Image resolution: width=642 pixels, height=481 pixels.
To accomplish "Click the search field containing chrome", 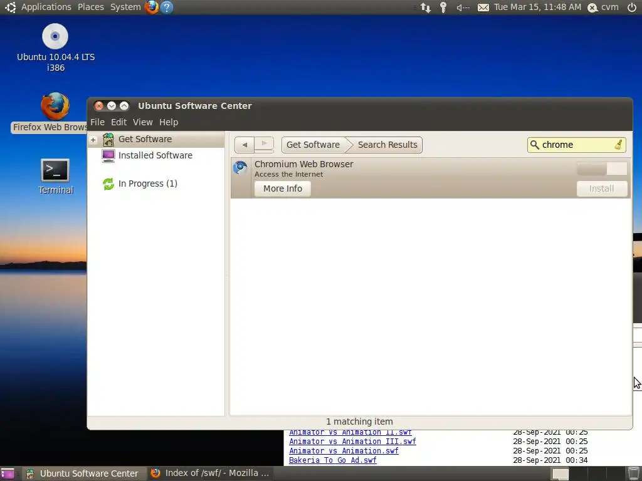I will [x=577, y=145].
